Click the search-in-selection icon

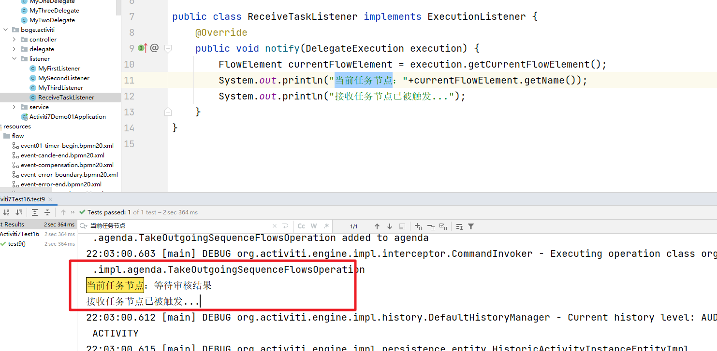tap(402, 226)
